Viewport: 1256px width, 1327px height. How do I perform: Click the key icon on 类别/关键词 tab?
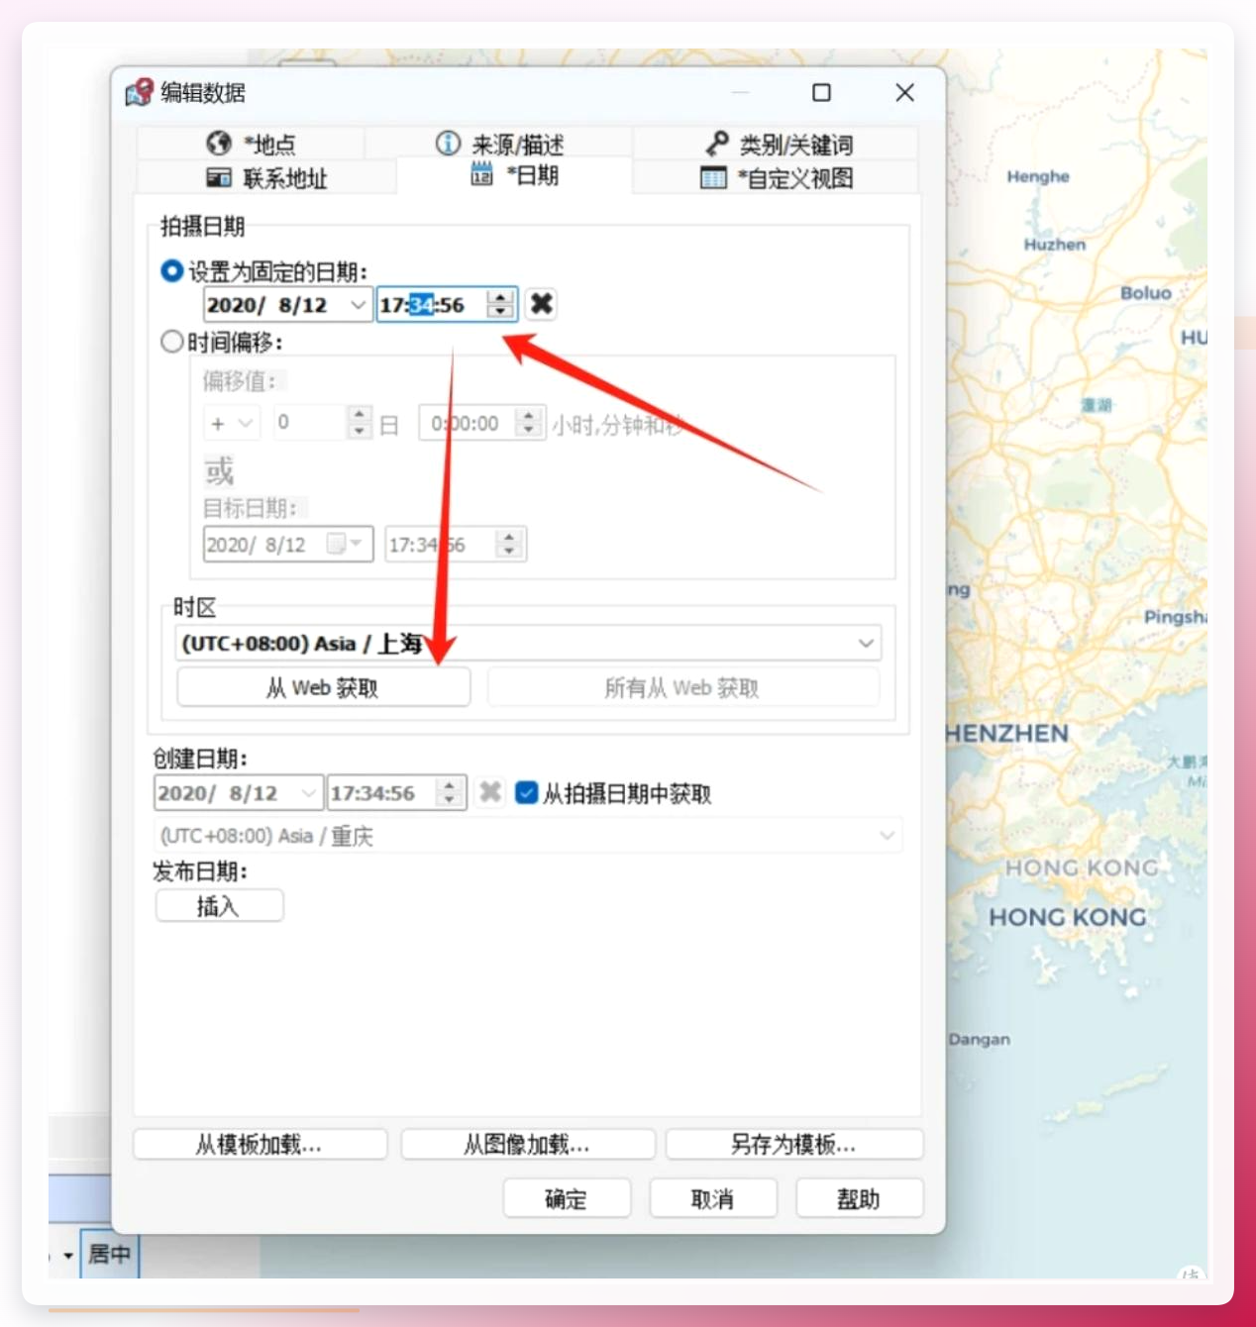[x=717, y=144]
